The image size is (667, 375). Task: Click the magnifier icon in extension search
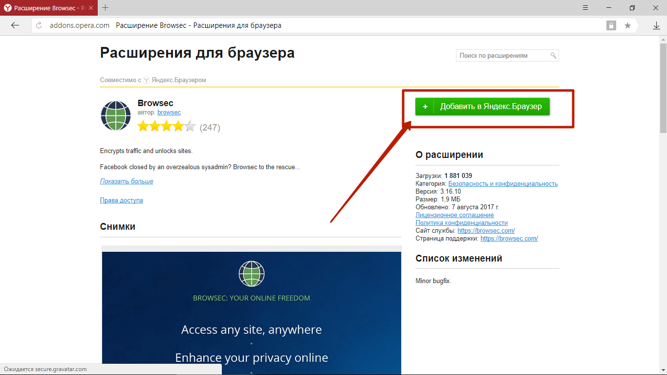(553, 55)
